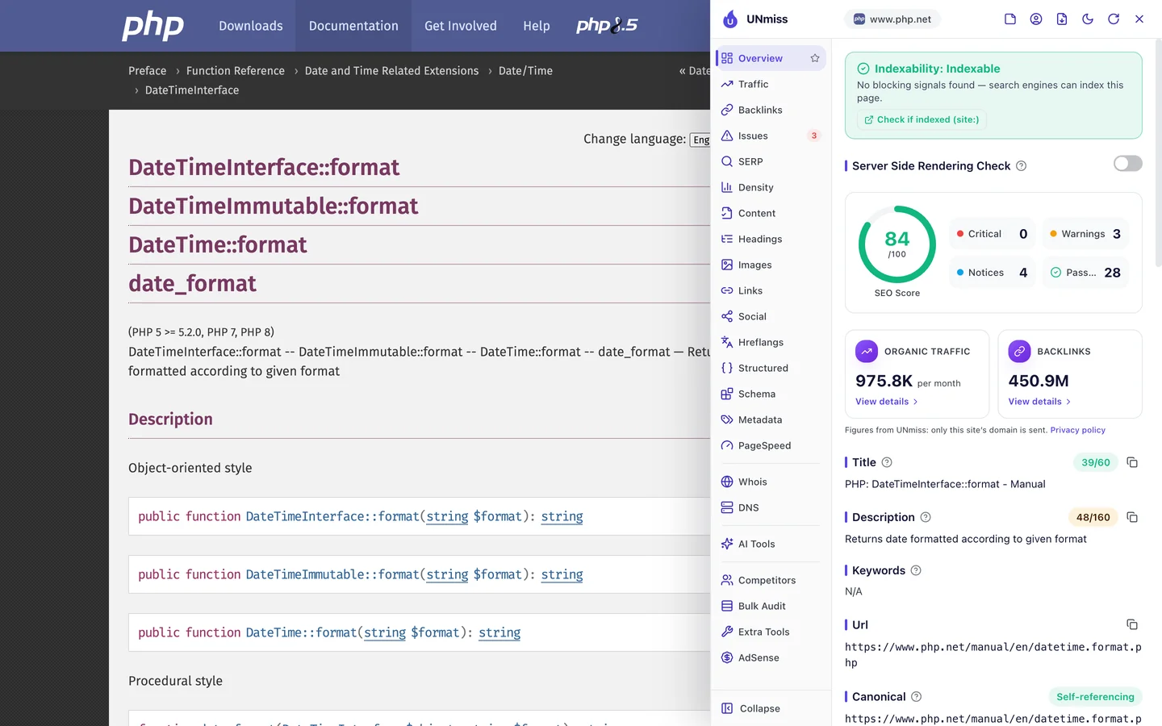
Task: Click the UNmiss logo icon
Action: click(730, 19)
